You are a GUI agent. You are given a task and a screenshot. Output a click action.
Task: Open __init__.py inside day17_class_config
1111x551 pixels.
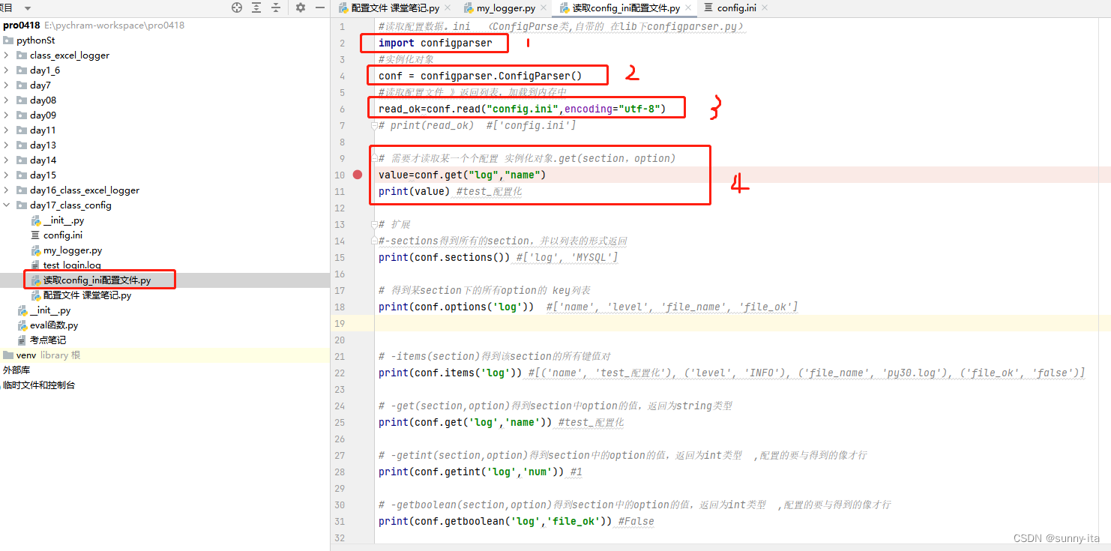pyautogui.click(x=64, y=220)
